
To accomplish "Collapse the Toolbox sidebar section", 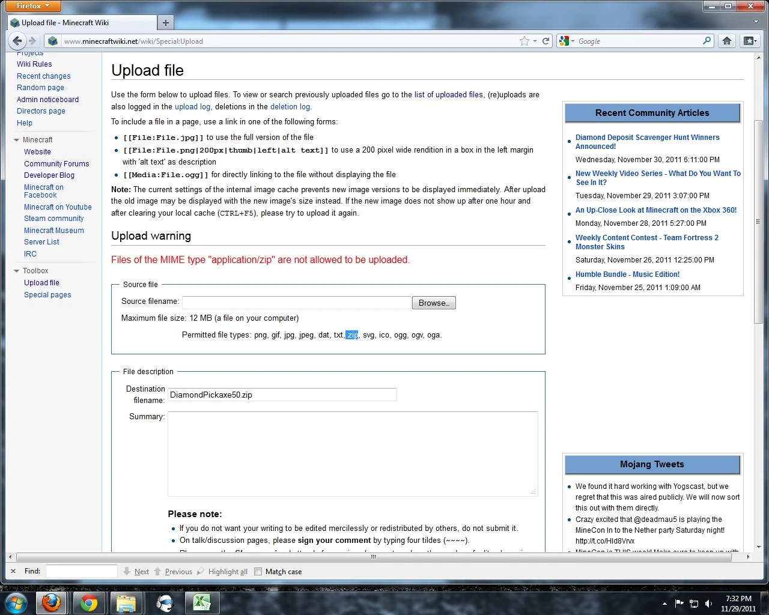I will click(x=16, y=271).
